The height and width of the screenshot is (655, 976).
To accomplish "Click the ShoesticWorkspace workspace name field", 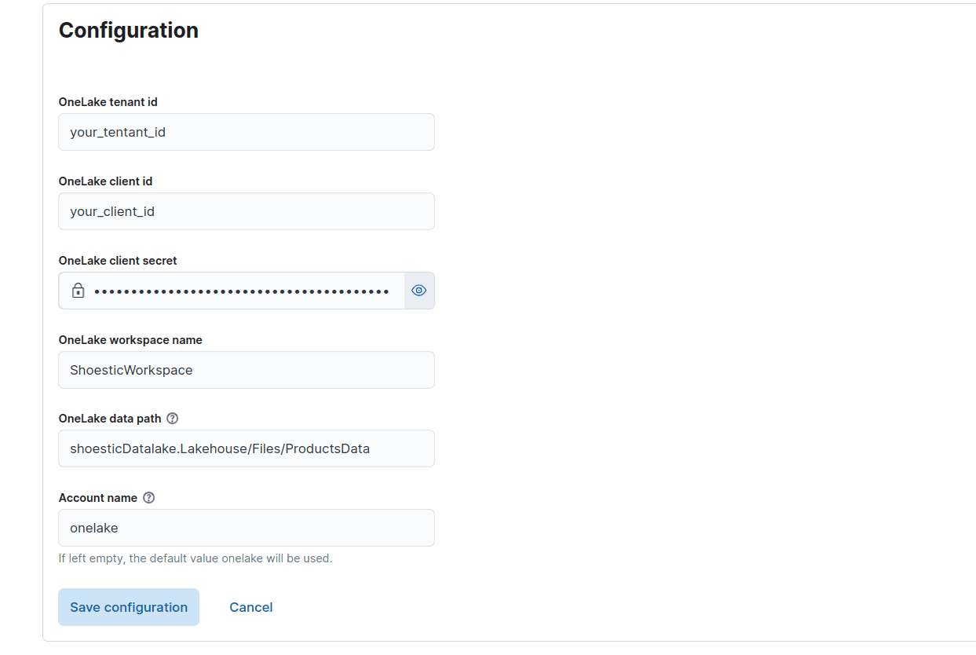I will [246, 369].
